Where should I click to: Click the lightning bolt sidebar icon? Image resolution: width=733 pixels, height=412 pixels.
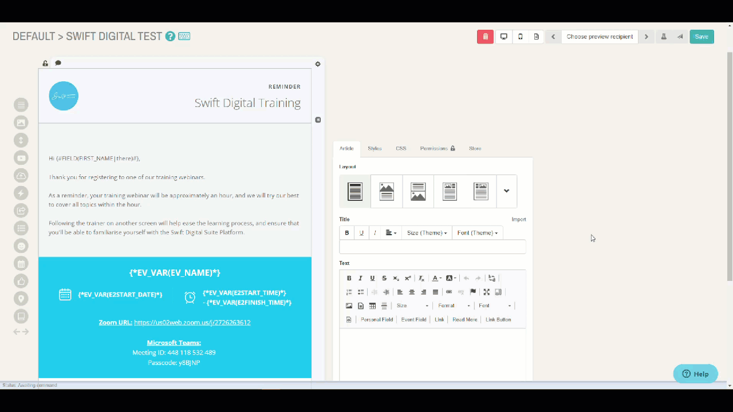[x=21, y=193]
